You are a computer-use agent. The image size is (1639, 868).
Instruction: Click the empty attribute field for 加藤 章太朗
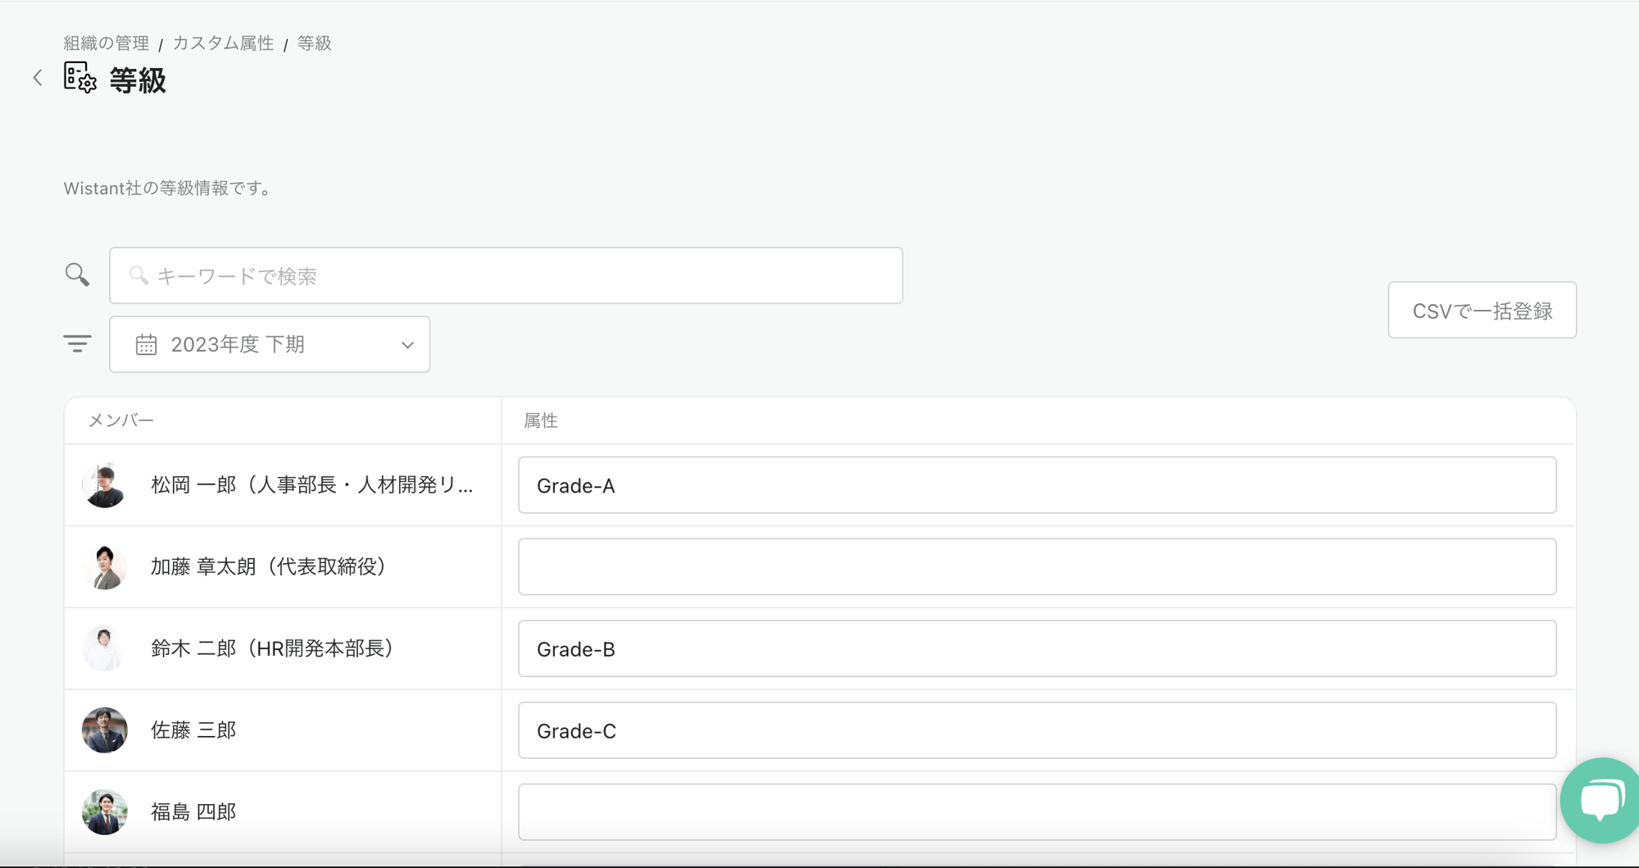coord(1037,566)
